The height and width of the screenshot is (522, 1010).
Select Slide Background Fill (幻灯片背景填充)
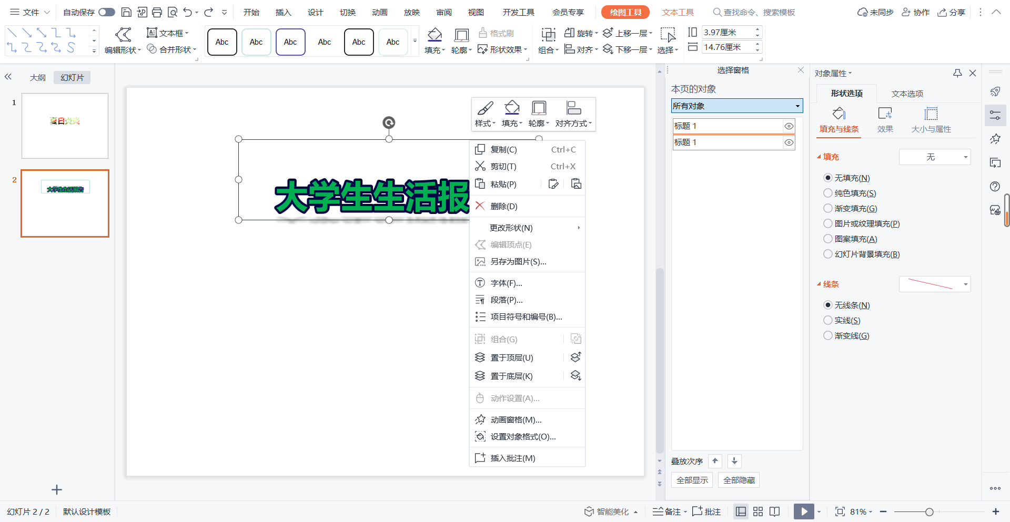tap(828, 254)
